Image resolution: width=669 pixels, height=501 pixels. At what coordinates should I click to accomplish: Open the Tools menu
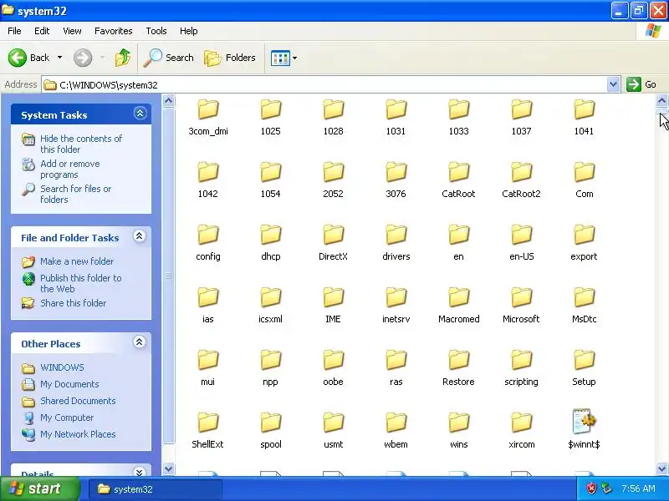(x=156, y=31)
